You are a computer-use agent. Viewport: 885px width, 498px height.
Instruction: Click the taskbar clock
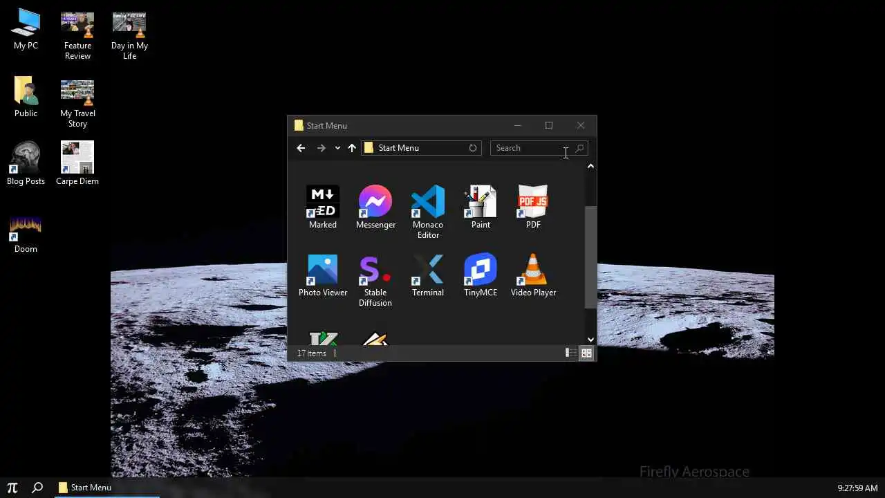tap(857, 488)
